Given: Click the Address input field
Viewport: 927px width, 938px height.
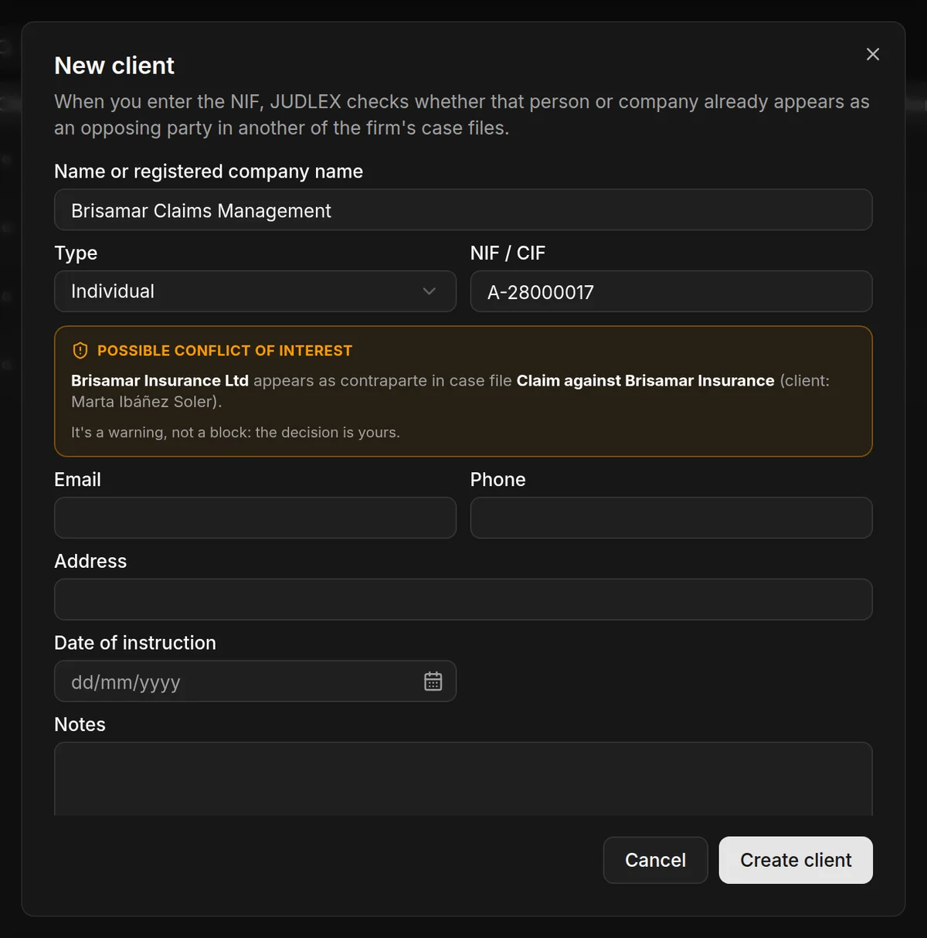Looking at the screenshot, I should pyautogui.click(x=463, y=600).
